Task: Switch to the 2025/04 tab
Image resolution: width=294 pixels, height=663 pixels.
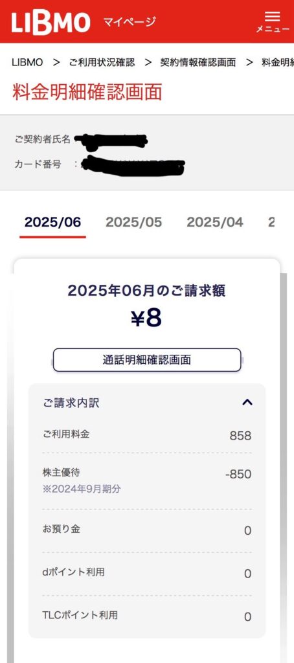Action: click(215, 223)
